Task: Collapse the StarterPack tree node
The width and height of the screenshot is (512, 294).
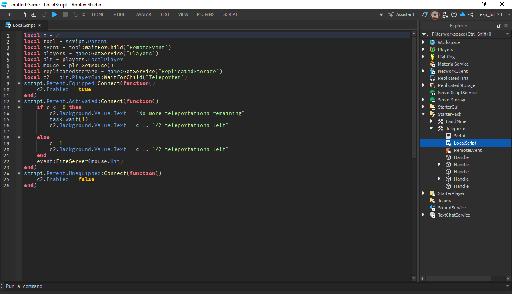Action: (x=424, y=114)
